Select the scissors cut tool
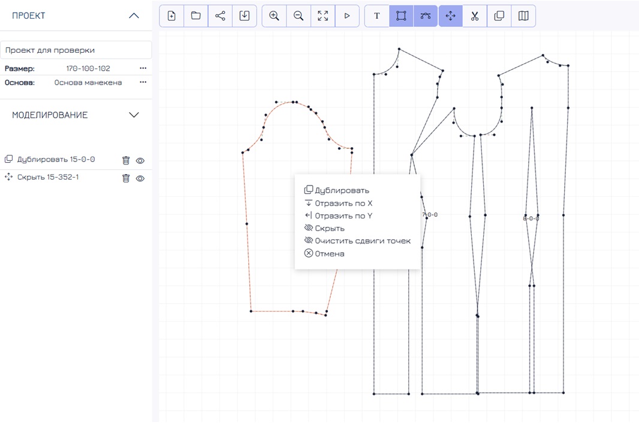639x425 pixels. point(475,16)
